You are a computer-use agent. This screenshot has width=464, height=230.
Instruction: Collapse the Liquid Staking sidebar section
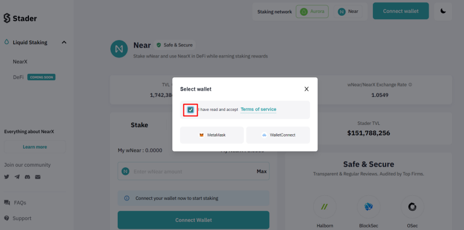(x=64, y=42)
